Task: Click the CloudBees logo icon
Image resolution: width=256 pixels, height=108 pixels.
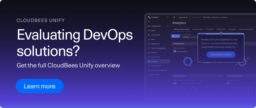Action: (x=149, y=17)
